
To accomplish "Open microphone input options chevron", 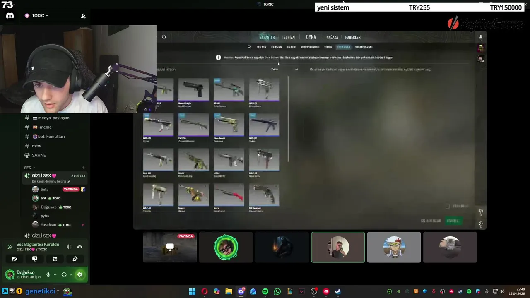I will (x=55, y=274).
